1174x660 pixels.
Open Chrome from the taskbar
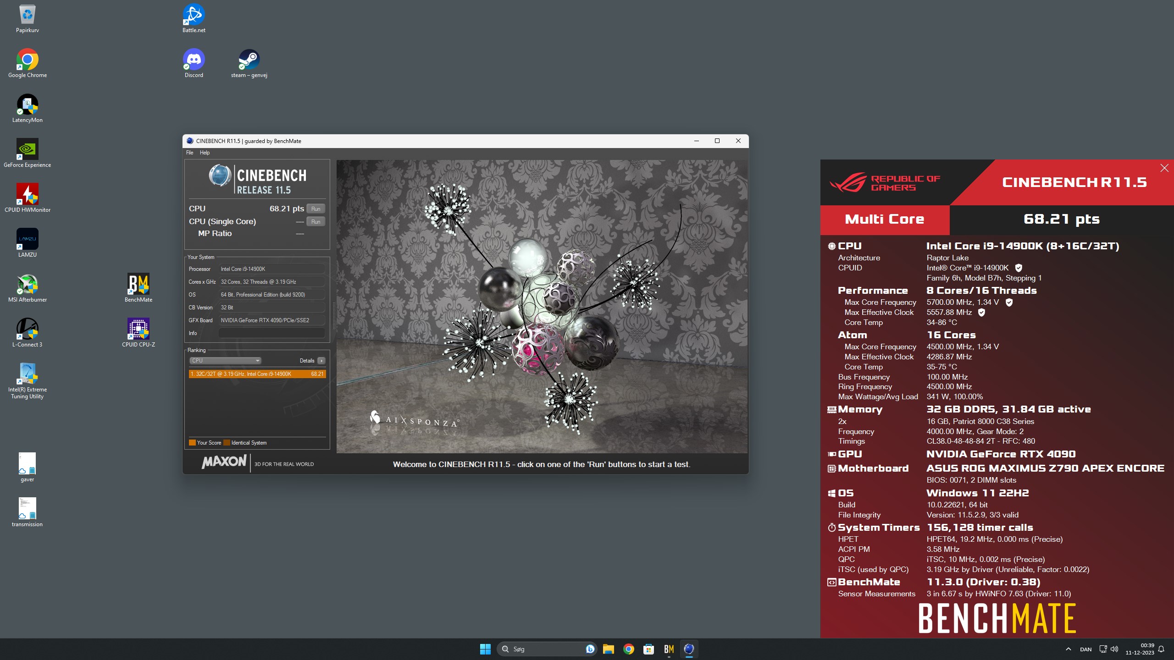pos(629,649)
